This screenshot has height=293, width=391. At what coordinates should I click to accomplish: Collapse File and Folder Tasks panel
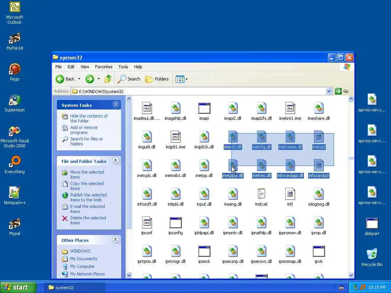point(116,161)
